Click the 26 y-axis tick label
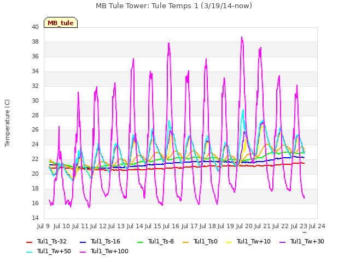This screenshot has width=350, height=262. coord(35,130)
